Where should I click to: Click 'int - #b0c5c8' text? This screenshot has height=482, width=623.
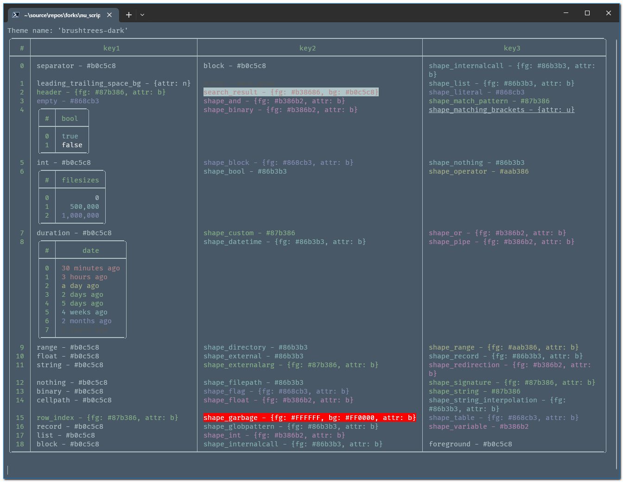point(64,163)
